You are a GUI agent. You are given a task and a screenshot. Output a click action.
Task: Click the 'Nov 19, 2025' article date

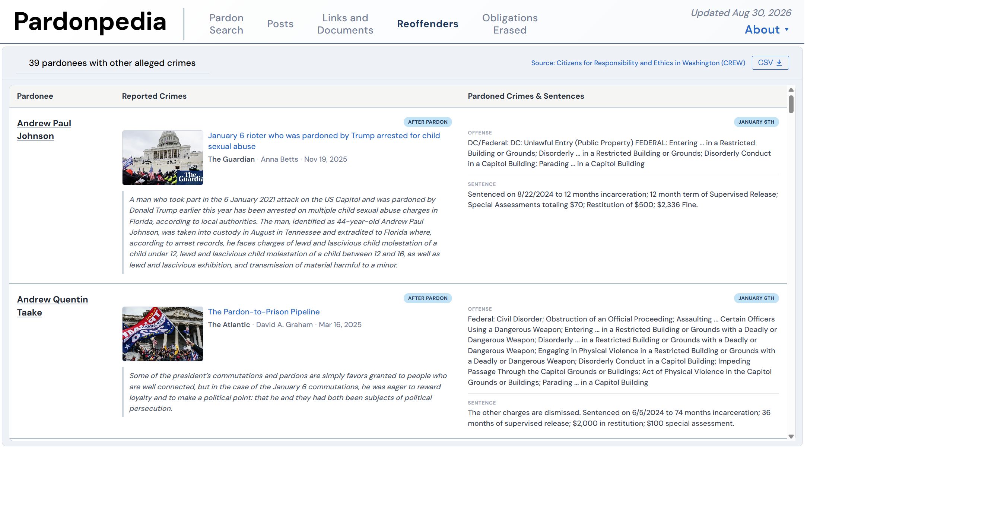325,159
